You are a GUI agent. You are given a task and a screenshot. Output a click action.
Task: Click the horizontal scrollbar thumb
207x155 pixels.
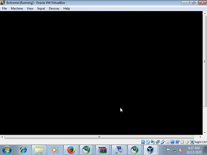[x=99, y=137]
